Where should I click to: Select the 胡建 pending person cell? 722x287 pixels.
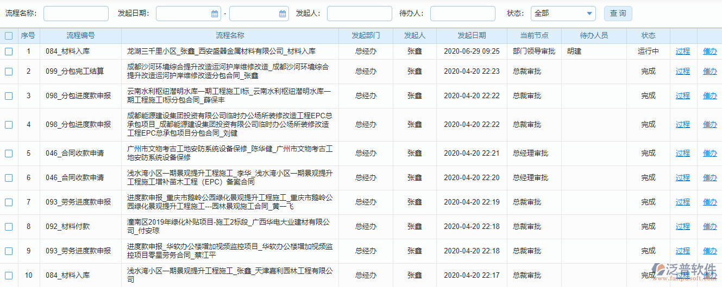[574, 52]
